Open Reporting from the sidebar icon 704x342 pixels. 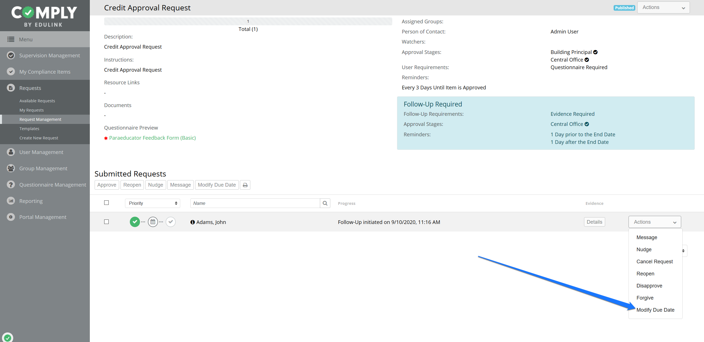pyautogui.click(x=11, y=201)
